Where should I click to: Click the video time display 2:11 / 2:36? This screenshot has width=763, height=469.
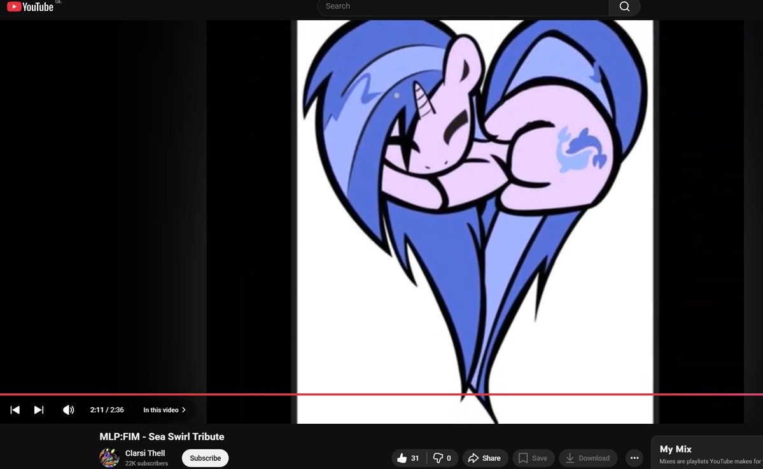(107, 410)
